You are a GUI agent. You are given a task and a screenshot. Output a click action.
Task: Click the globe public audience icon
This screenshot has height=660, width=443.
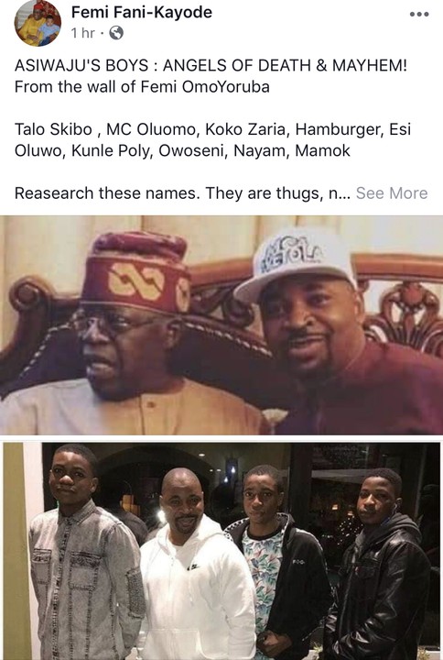click(x=116, y=33)
